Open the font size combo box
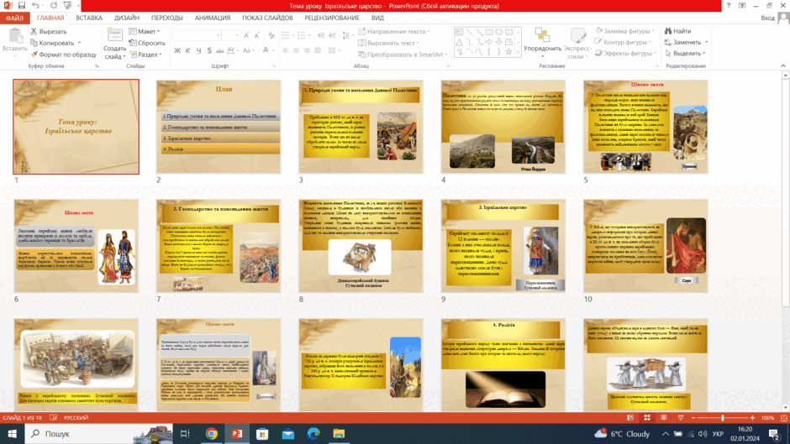This screenshot has height=444, width=790. pyautogui.click(x=231, y=35)
